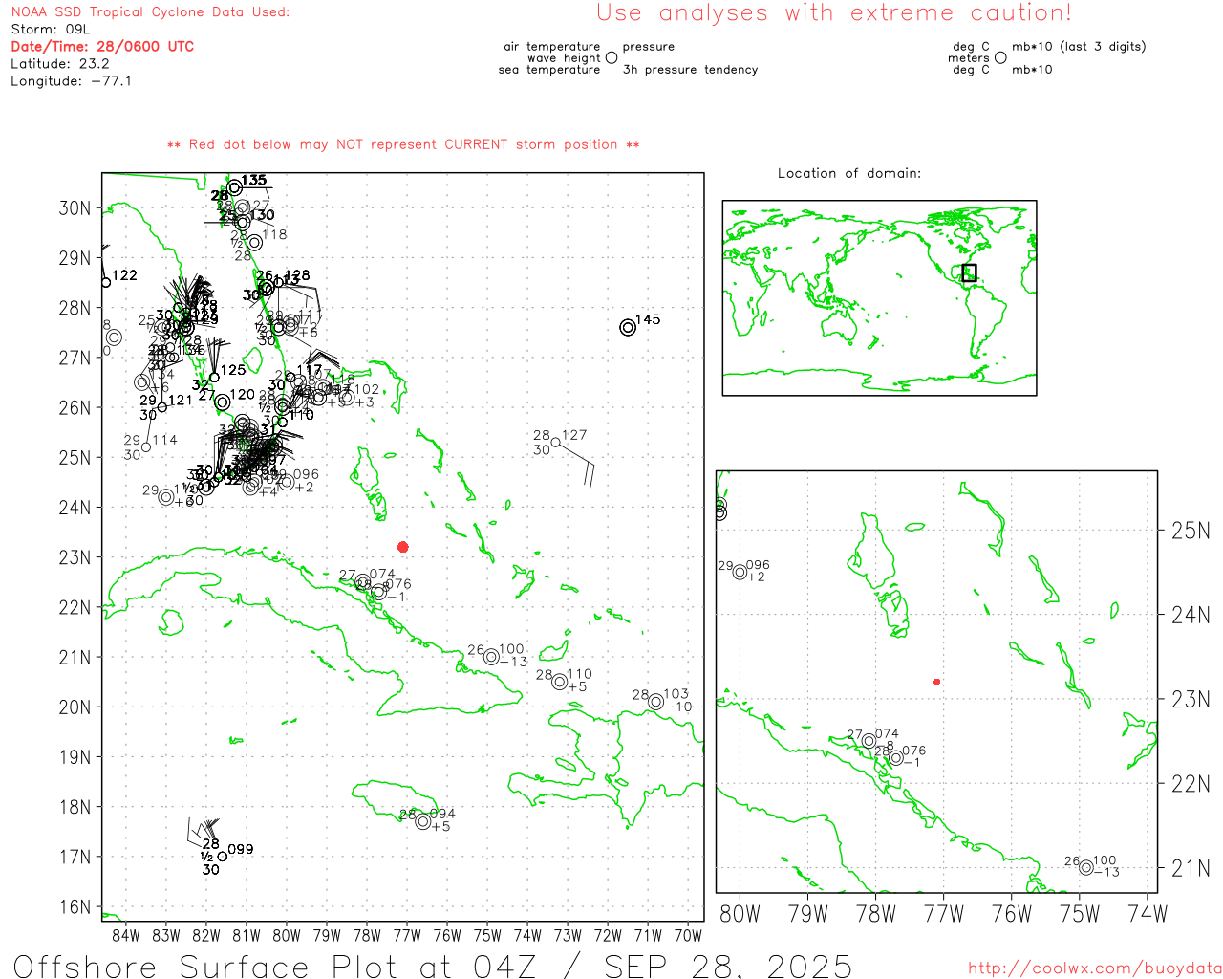Click the buoy station marker labeled 145
Screen dimensions: 1223x979
pos(628,327)
